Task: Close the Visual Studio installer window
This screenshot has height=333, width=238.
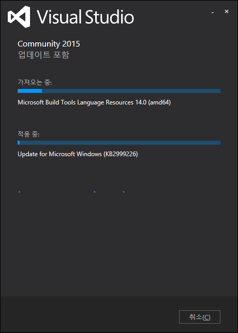Action: pyautogui.click(x=227, y=12)
